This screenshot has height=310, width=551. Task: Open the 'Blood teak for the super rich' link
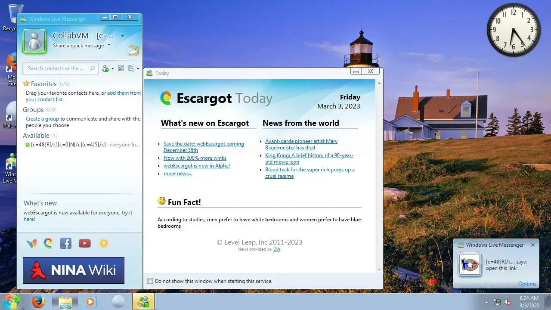tap(310, 173)
